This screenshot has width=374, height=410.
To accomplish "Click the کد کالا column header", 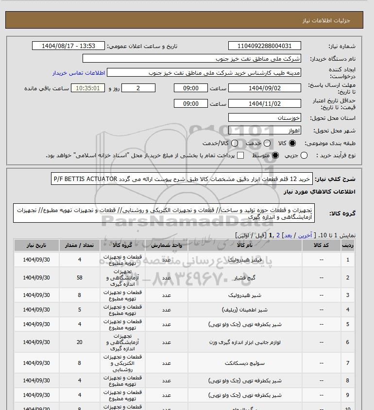I will (x=321, y=245).
